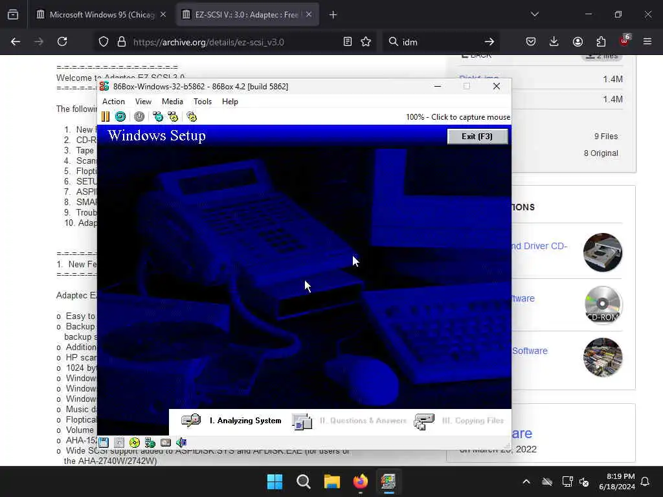
Task: Click 100% - Click to capture mouse status
Action: click(458, 117)
